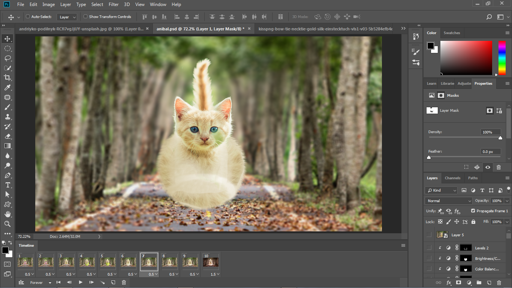Select frame 10 thumbnail in Timeline

pos(211,262)
